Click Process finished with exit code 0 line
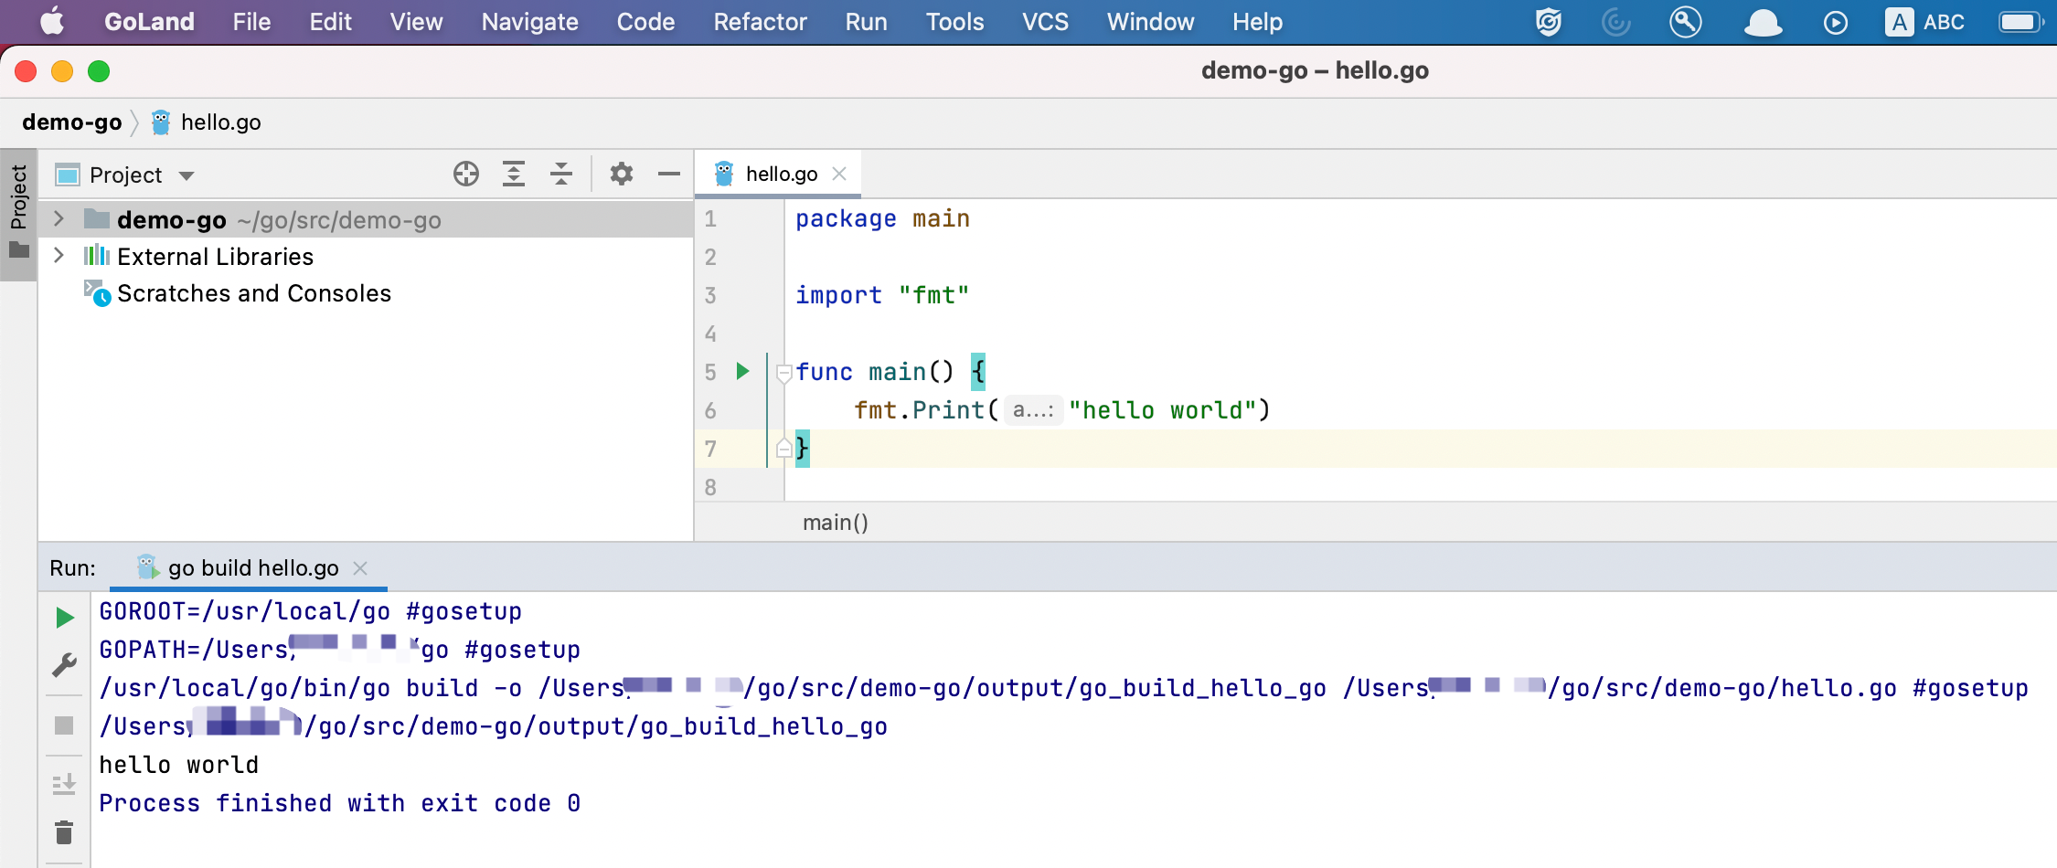The height and width of the screenshot is (868, 2057). [x=340, y=803]
